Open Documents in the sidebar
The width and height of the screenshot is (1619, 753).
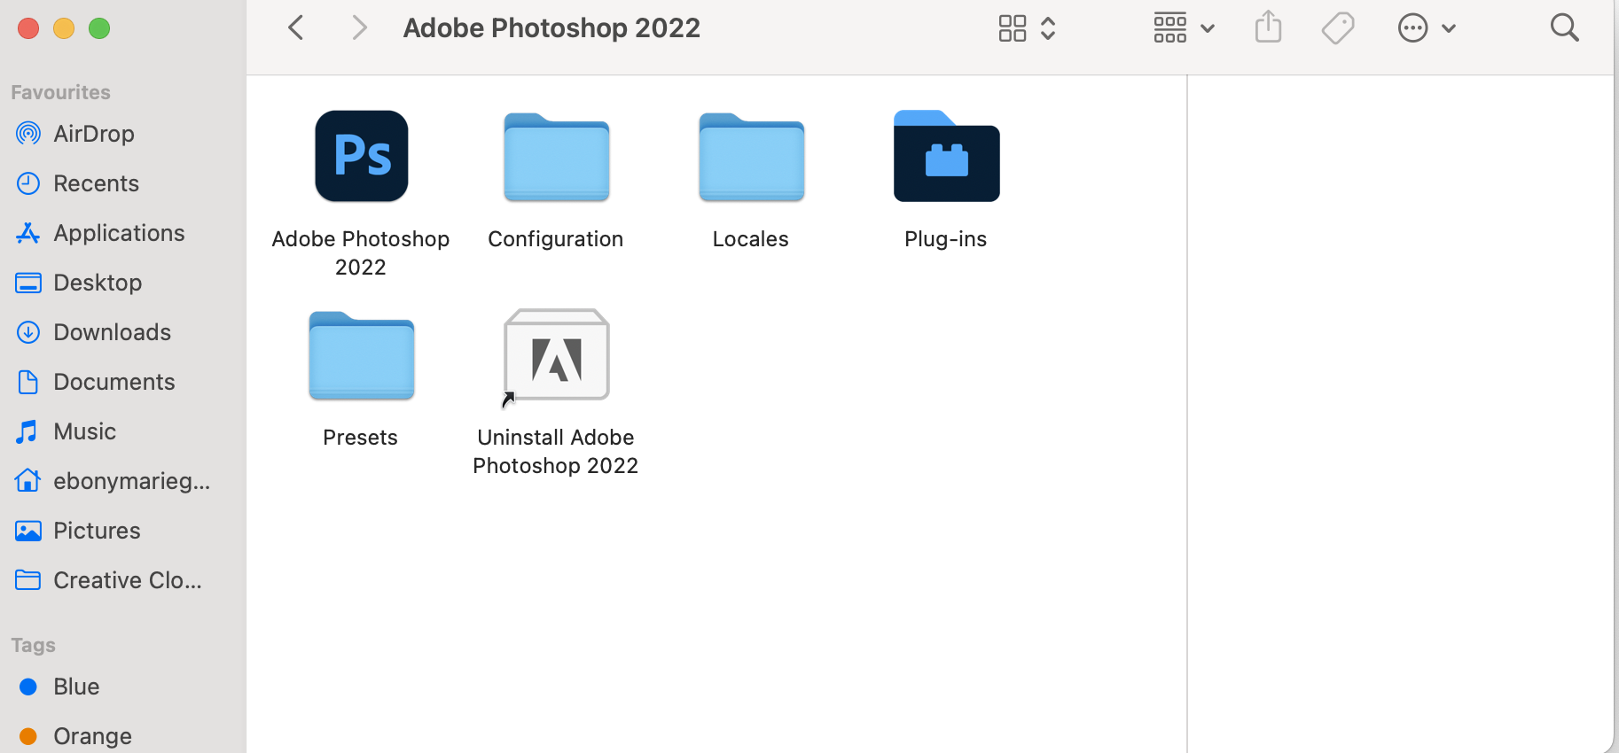(122, 382)
